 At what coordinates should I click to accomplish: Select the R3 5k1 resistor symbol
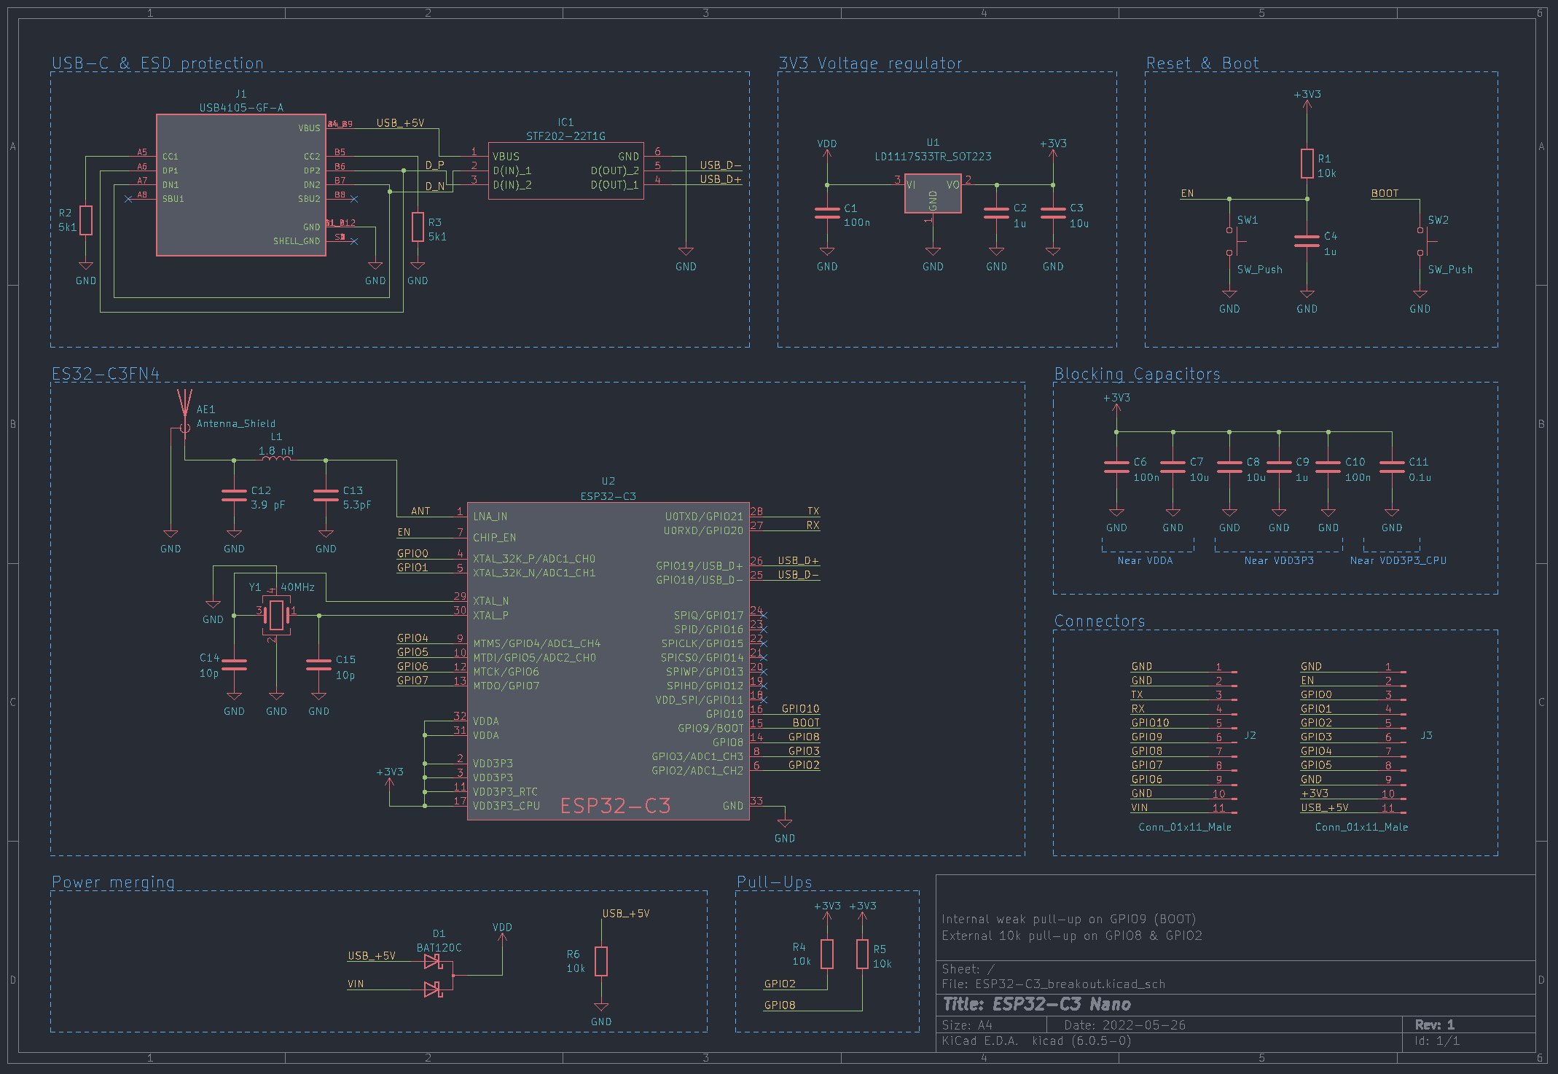pos(418,227)
